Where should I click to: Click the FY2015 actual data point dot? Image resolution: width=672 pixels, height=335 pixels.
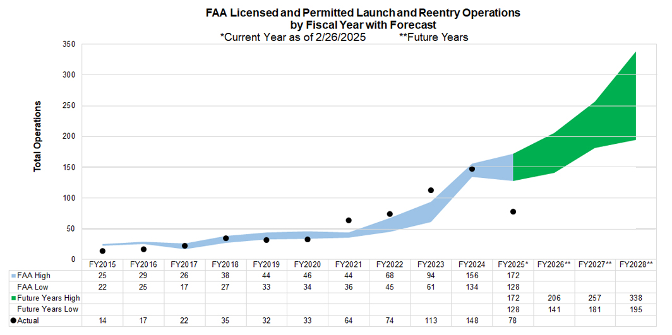pyautogui.click(x=102, y=251)
